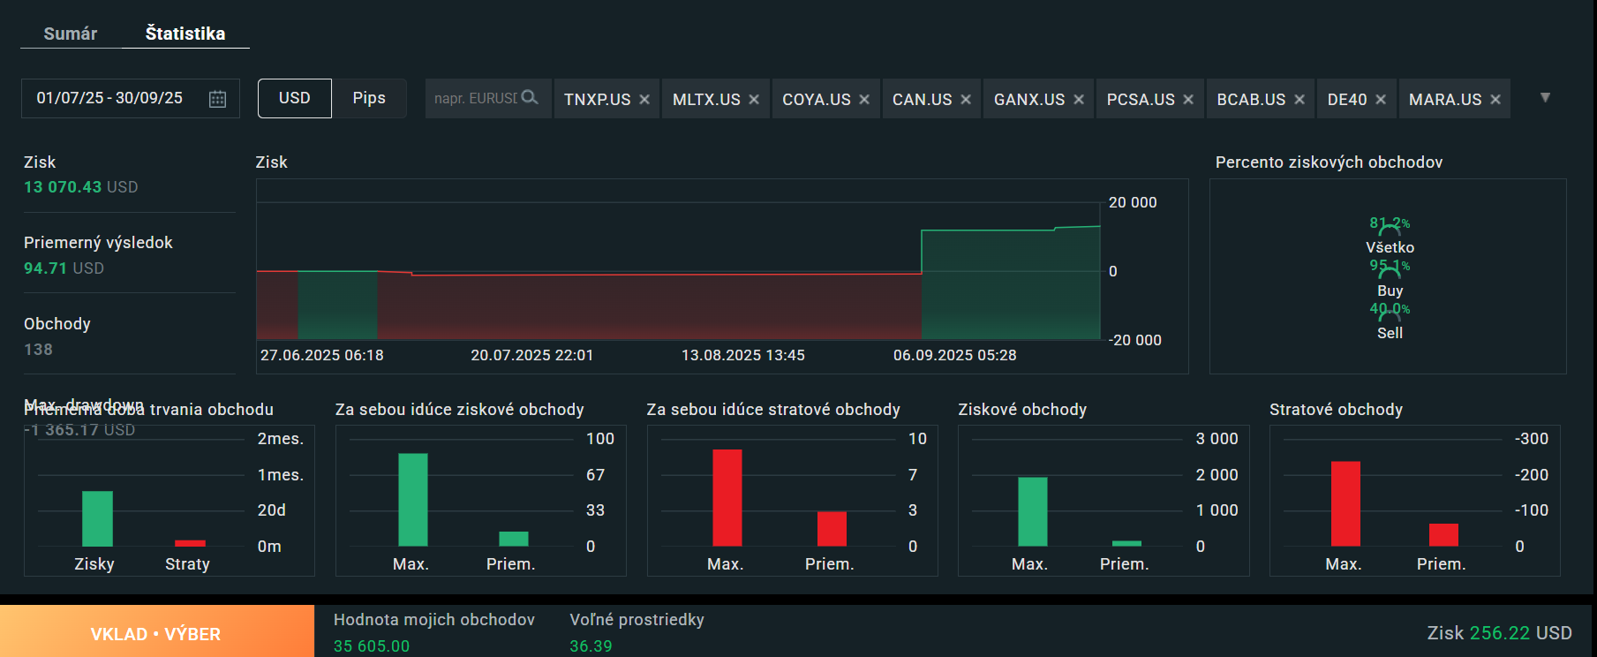Select the Štatistika tab
Viewport: 1597px width, 657px height.
point(185,34)
